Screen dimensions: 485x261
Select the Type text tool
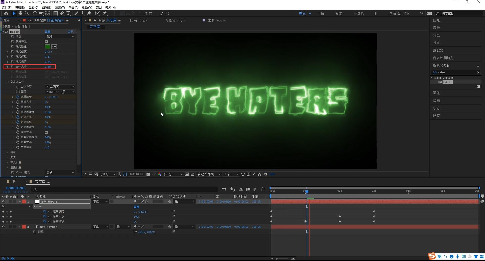tap(68, 13)
